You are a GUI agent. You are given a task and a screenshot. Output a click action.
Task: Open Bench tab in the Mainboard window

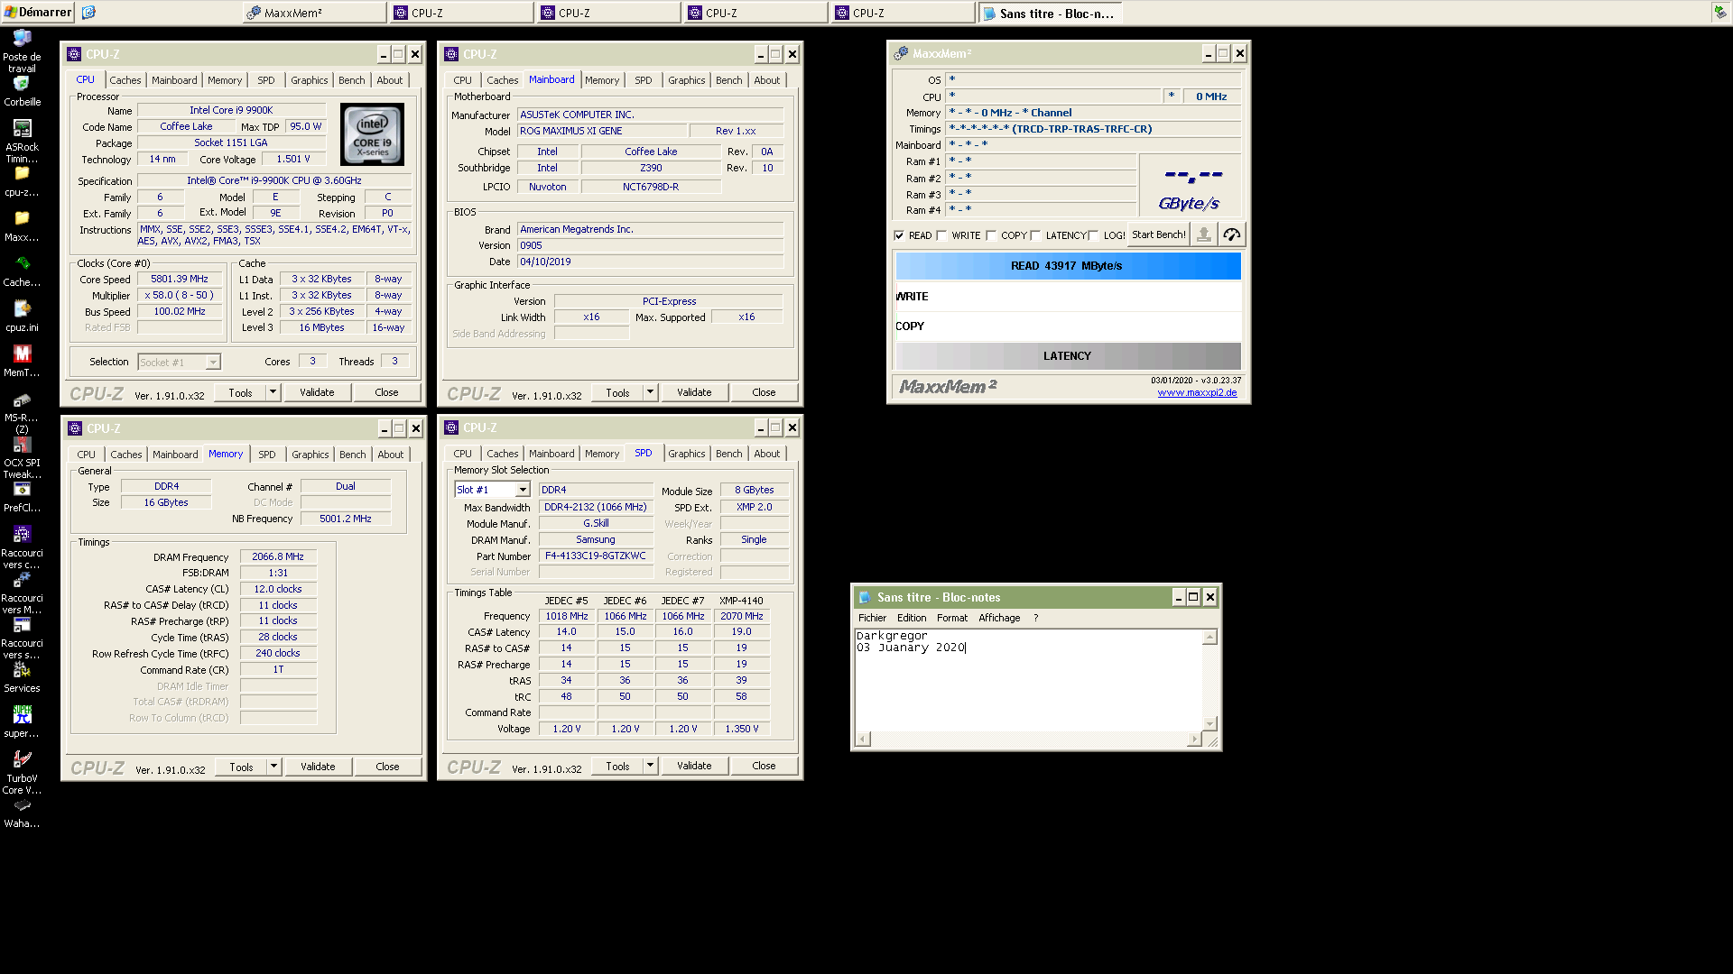pyautogui.click(x=728, y=80)
